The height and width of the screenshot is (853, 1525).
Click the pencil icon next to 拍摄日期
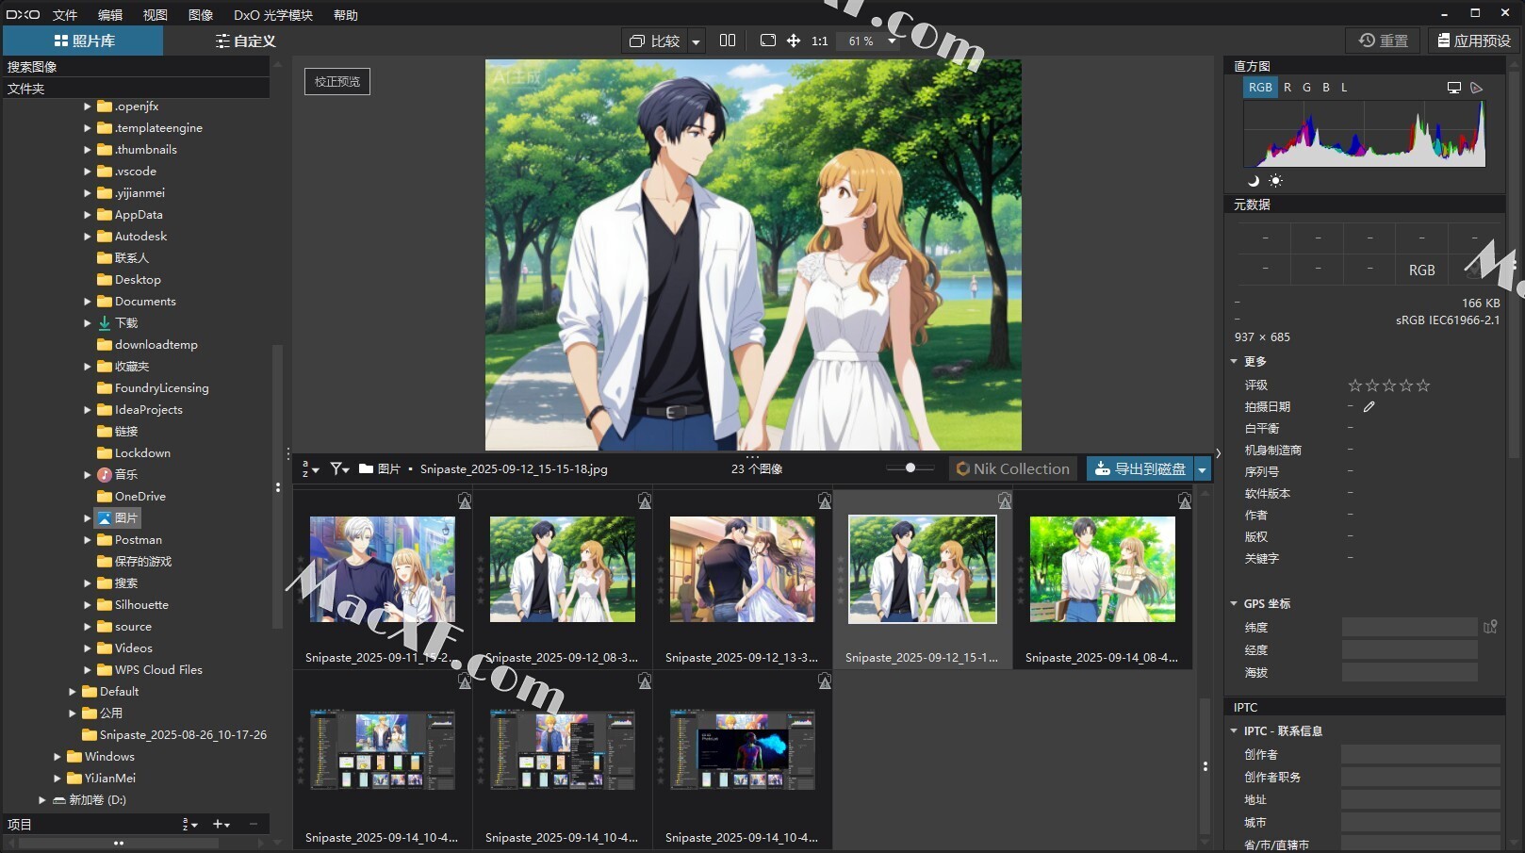pos(1369,407)
